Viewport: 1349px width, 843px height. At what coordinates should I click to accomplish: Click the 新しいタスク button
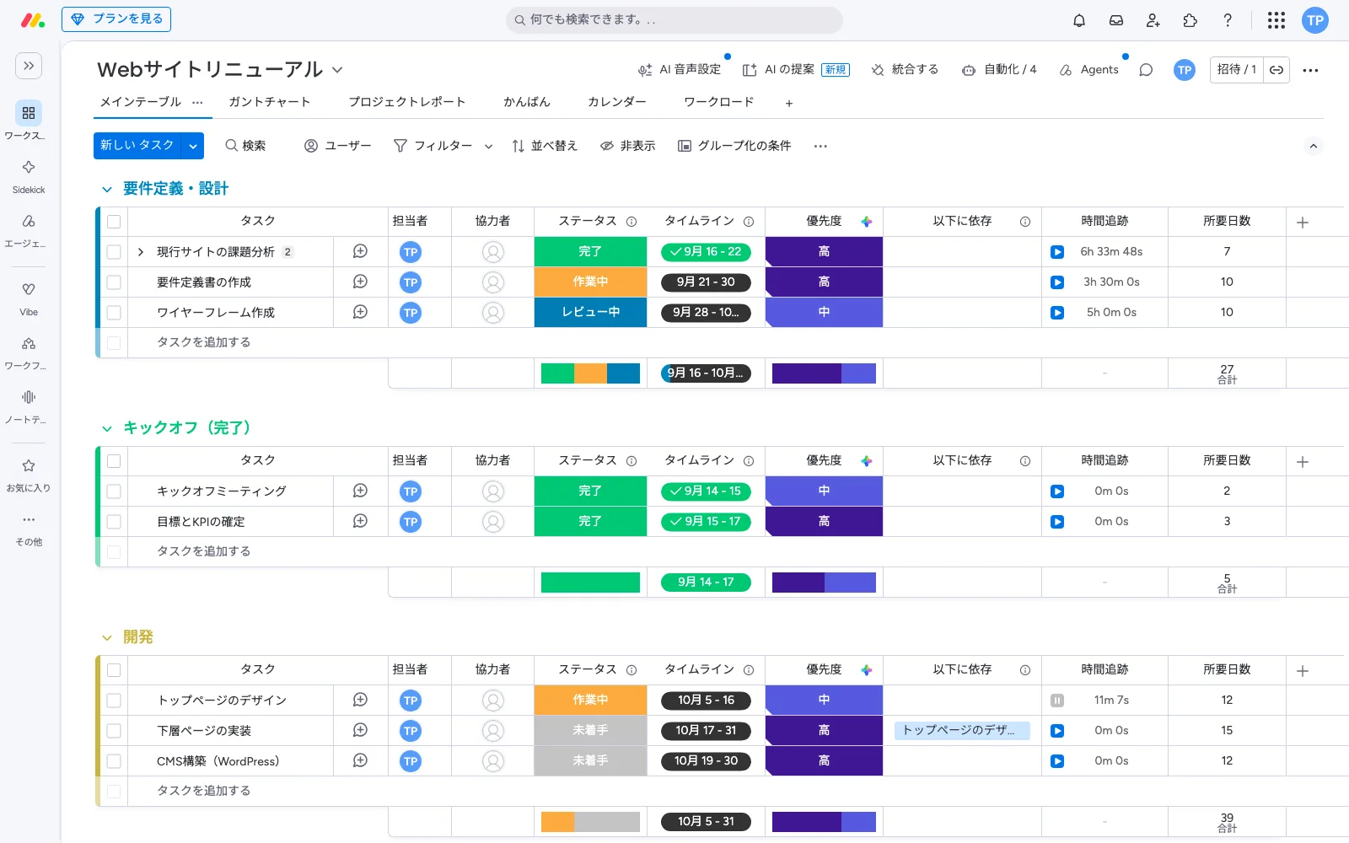[137, 146]
